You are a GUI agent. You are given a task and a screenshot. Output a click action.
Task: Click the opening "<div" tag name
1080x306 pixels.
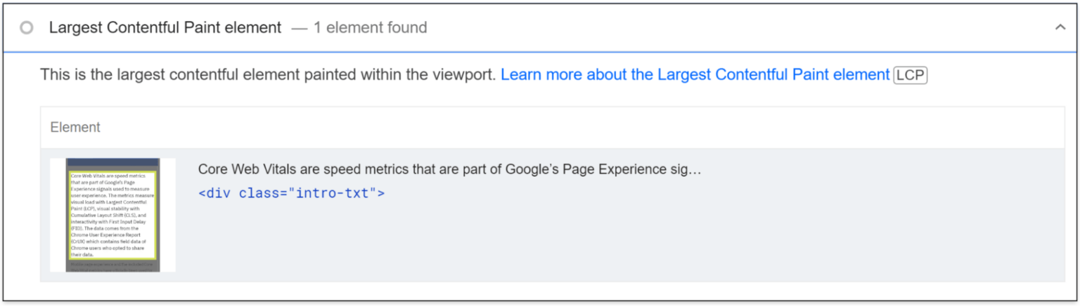point(214,193)
